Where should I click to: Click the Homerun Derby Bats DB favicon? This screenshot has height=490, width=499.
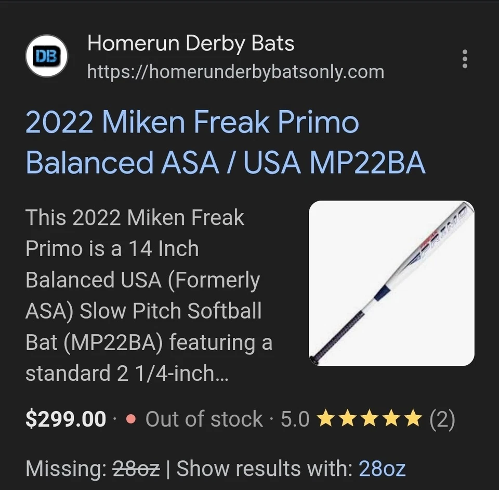pyautogui.click(x=46, y=57)
